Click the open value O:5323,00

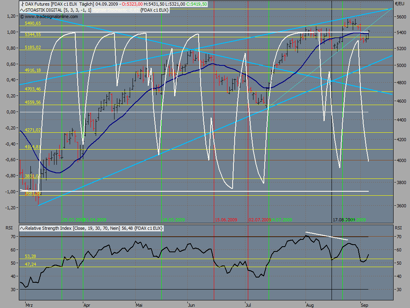132,4
